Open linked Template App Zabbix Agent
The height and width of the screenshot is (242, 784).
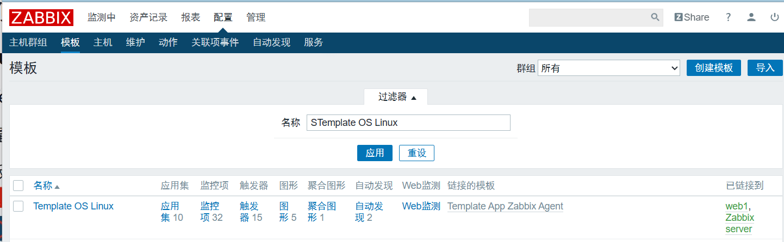(505, 206)
